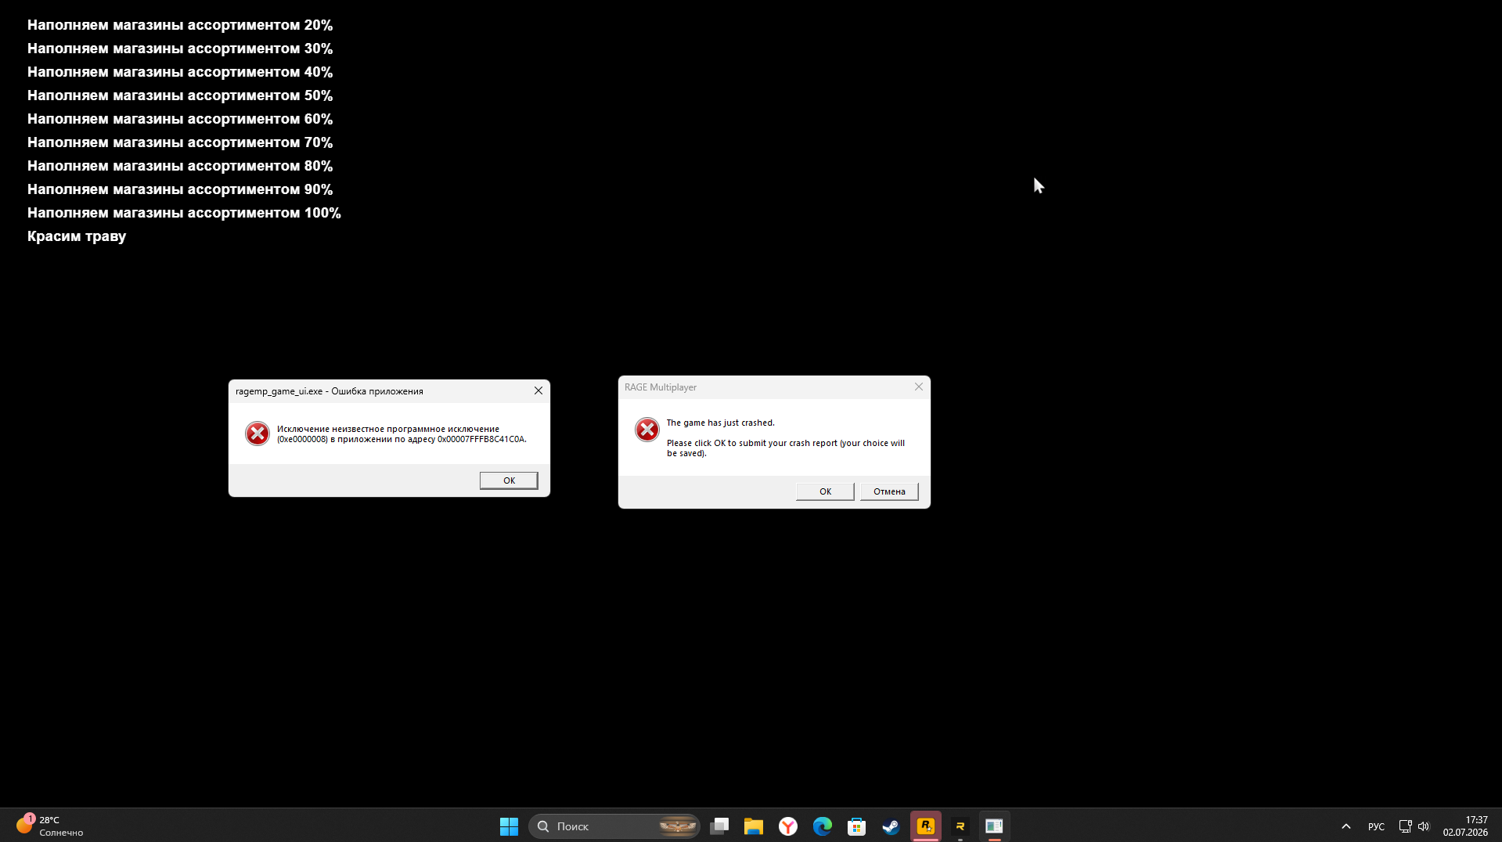
Task: Click Отмена in the RAGE Multiplayer dialog
Action: click(x=889, y=491)
